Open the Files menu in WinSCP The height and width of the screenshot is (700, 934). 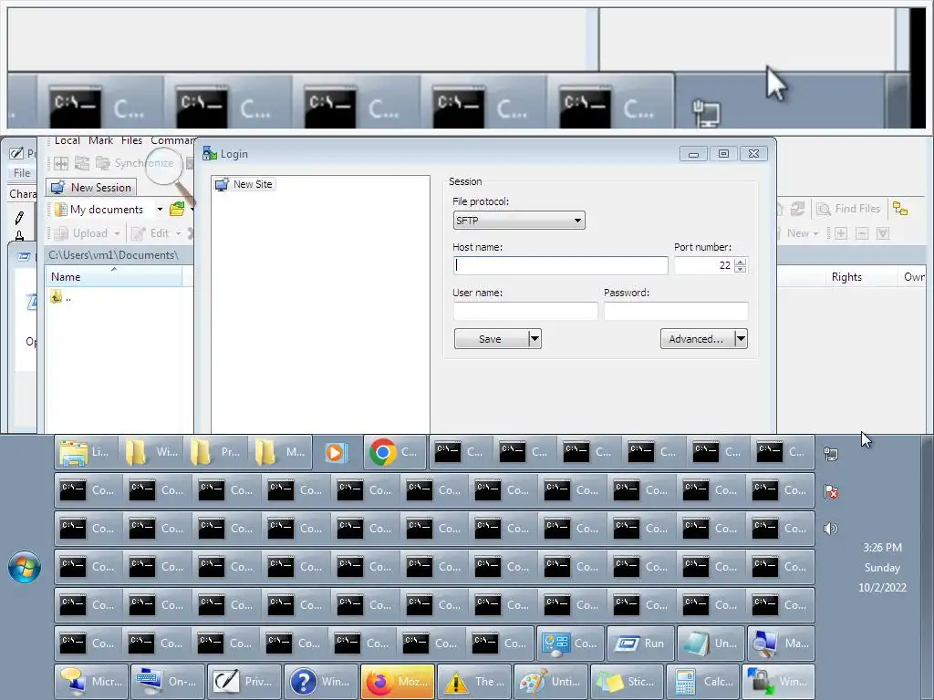pos(131,140)
